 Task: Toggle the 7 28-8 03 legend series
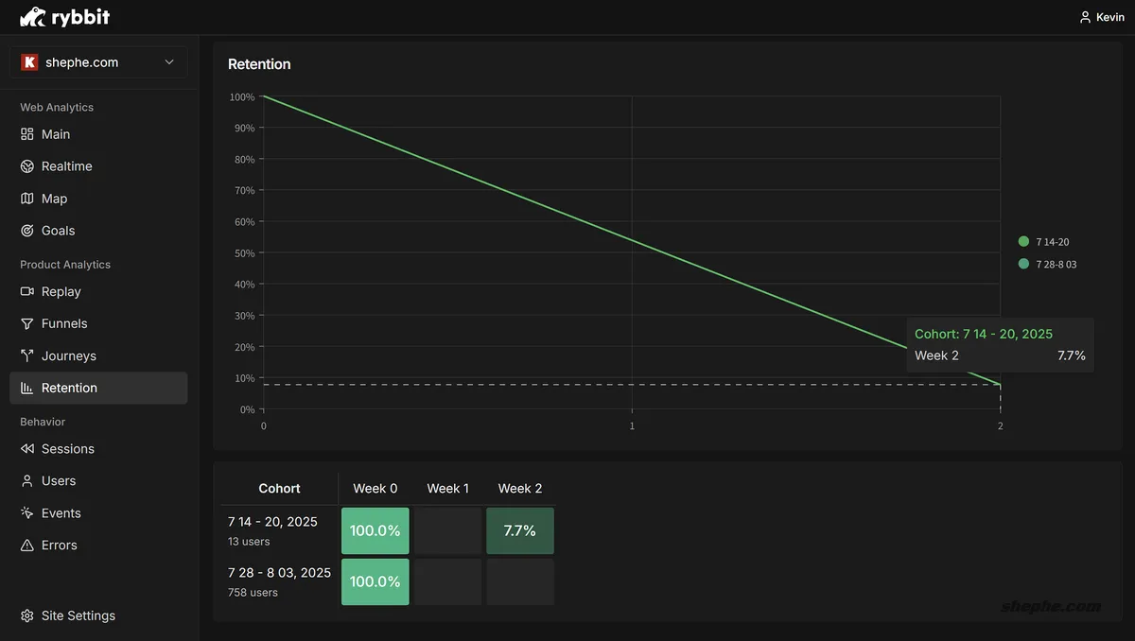click(1047, 265)
